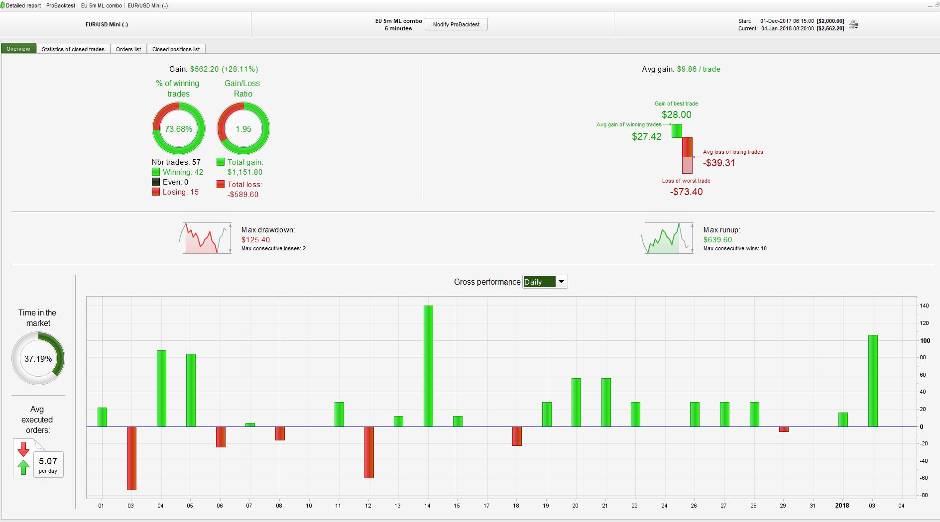Image resolution: width=940 pixels, height=522 pixels.
Task: Click the $125.40 max drawdown value
Action: tap(255, 239)
